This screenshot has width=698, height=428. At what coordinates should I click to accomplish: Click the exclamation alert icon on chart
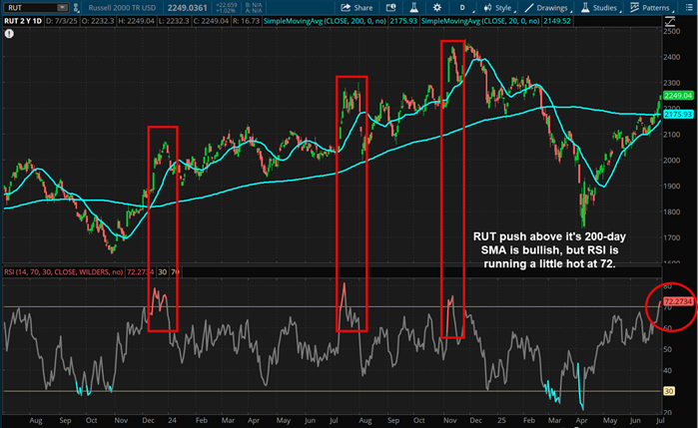click(x=9, y=34)
